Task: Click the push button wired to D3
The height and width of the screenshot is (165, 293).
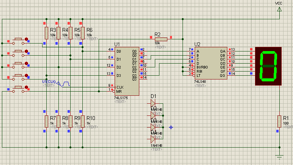Action: tap(18, 77)
